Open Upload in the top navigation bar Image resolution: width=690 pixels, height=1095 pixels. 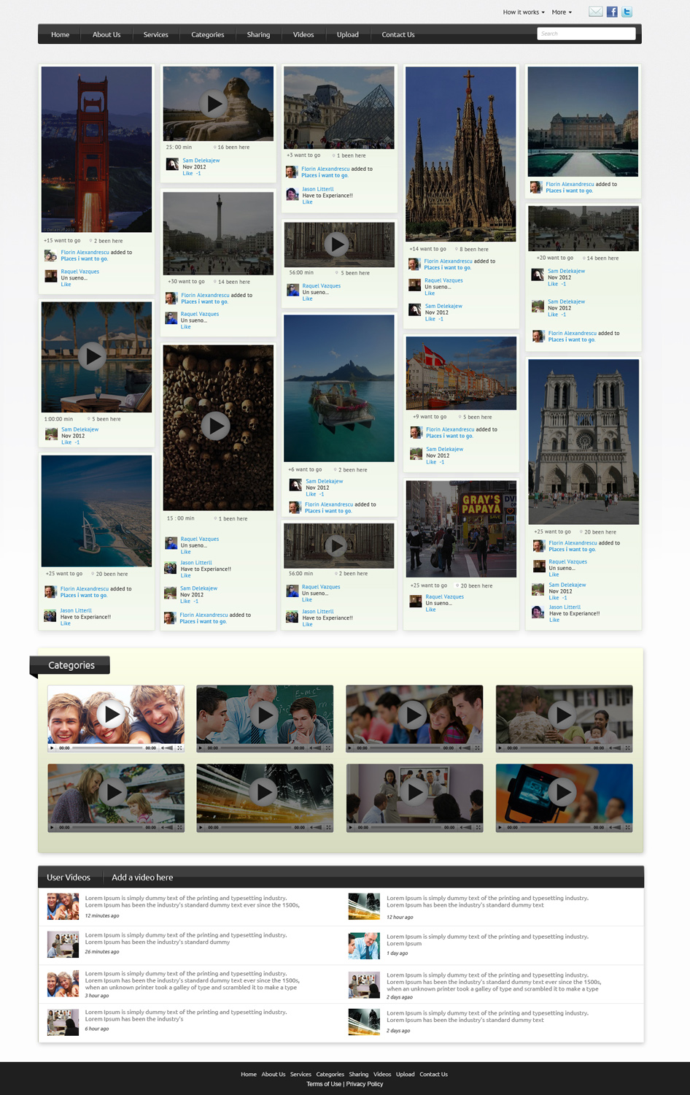[x=348, y=34]
